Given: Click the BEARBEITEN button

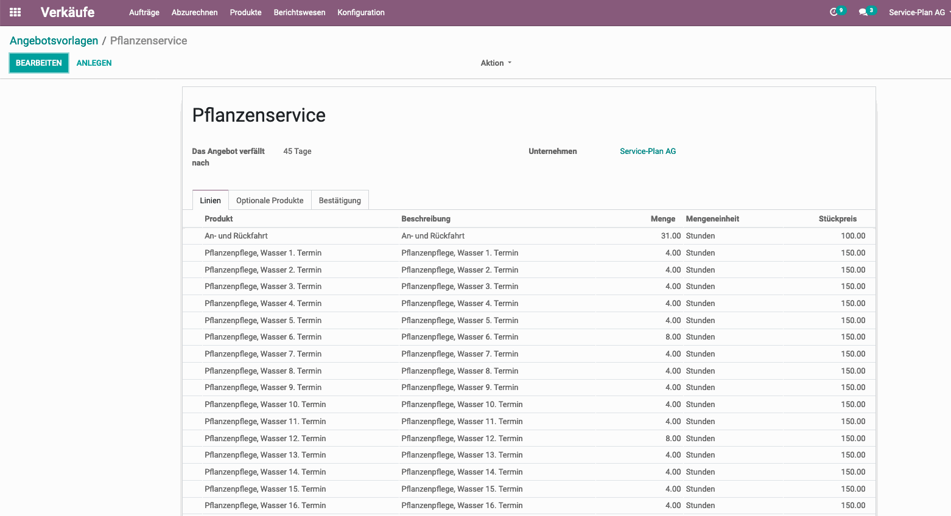Looking at the screenshot, I should click(x=39, y=63).
